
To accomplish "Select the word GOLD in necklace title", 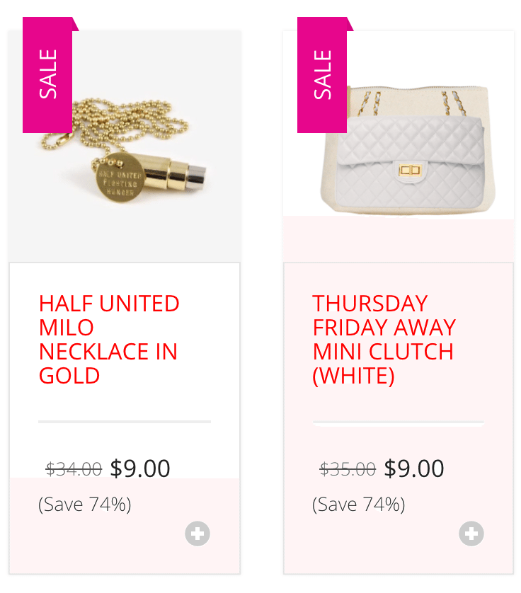I will click(69, 376).
